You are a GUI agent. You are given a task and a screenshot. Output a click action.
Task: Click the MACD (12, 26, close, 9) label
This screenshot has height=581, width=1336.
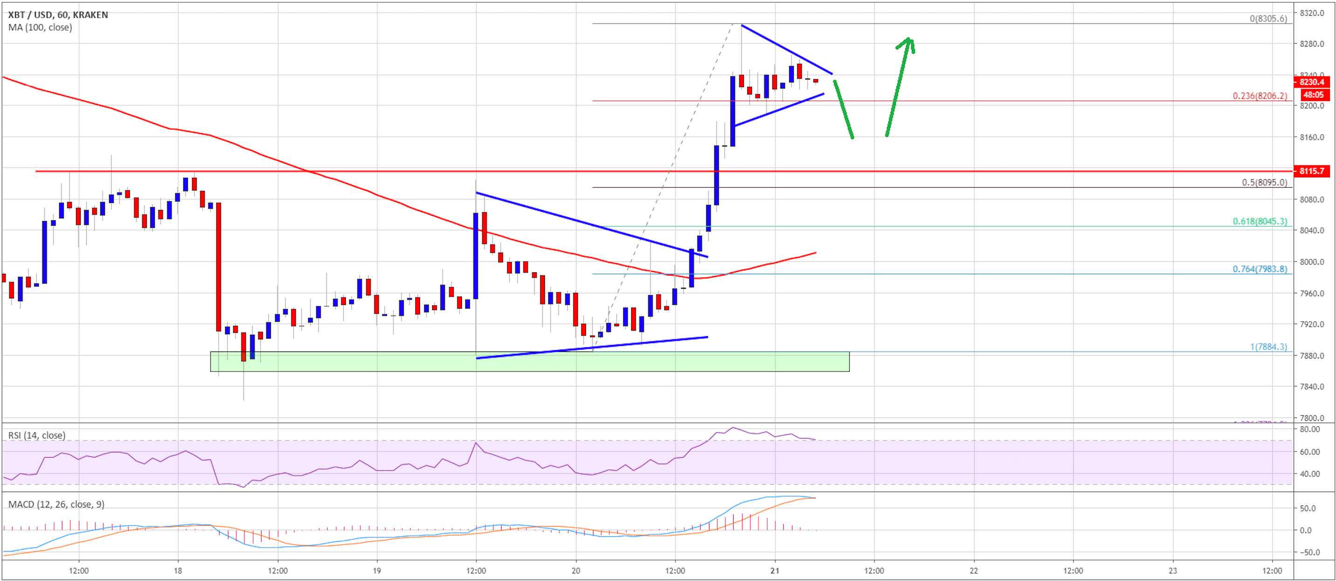click(x=56, y=504)
